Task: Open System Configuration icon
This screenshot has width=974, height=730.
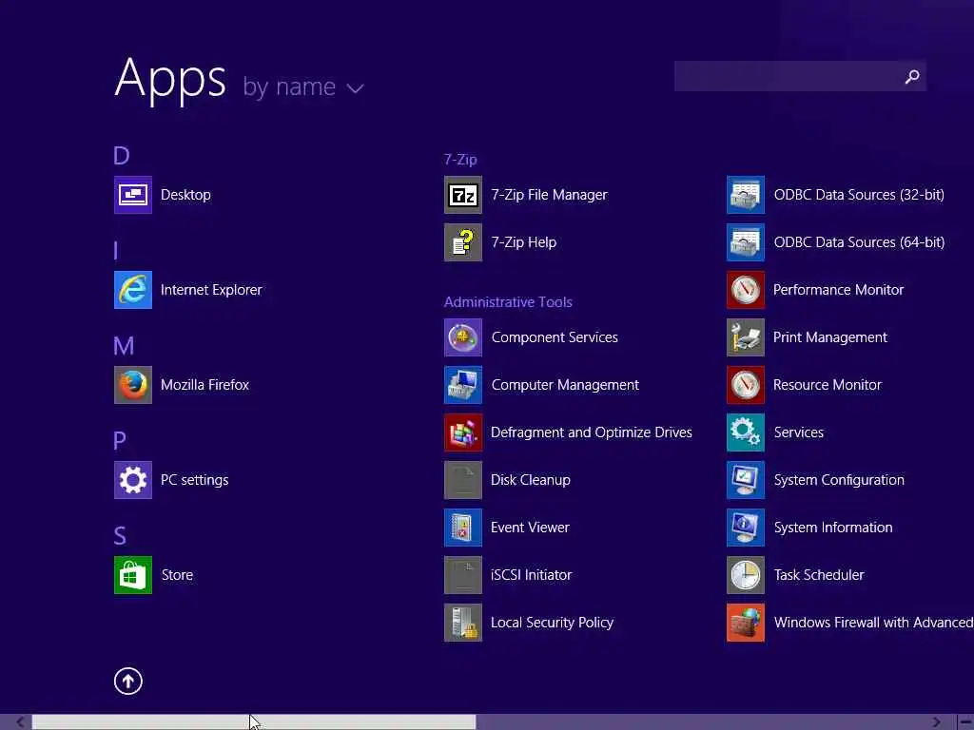Action: click(746, 480)
